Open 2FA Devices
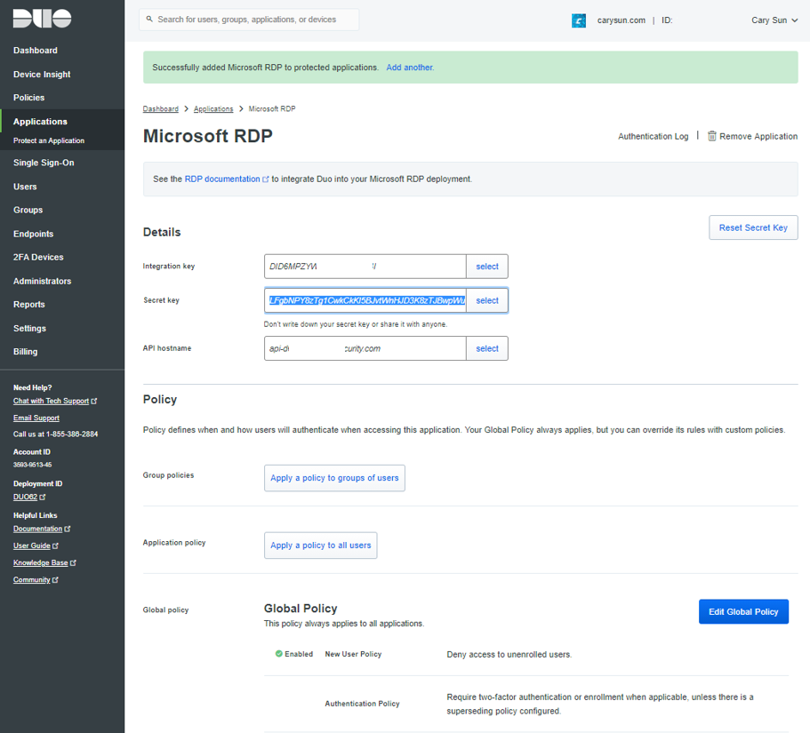This screenshot has height=733, width=810. click(x=38, y=257)
